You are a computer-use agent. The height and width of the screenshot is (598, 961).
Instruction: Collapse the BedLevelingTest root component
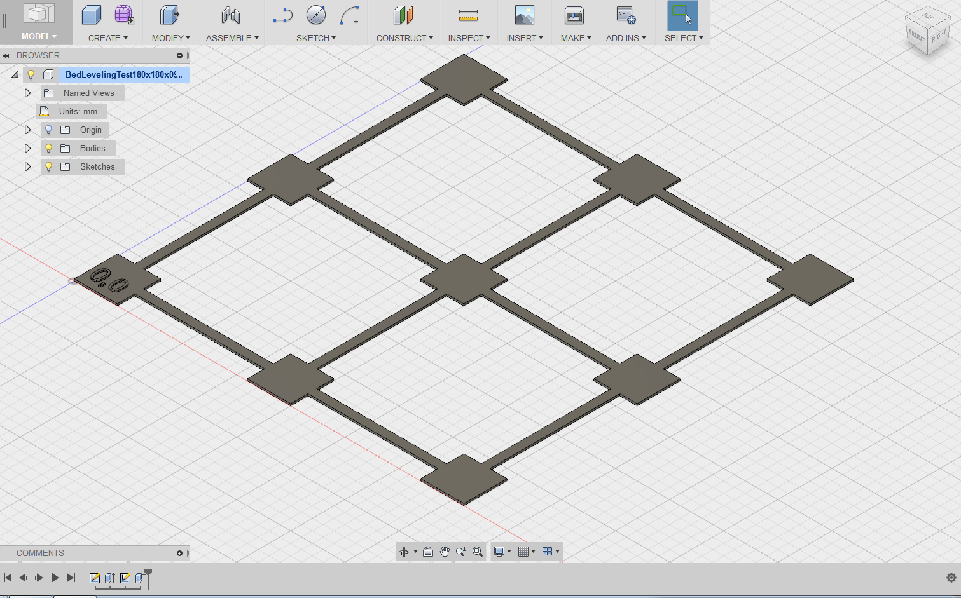[x=15, y=74]
